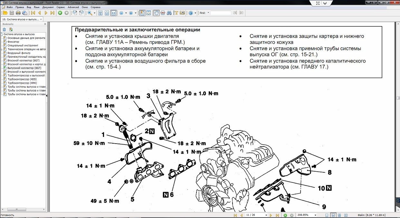Open the Воздушный фильтр bookmark
Viewport: 400px width, 218px height.
[x=19, y=53]
